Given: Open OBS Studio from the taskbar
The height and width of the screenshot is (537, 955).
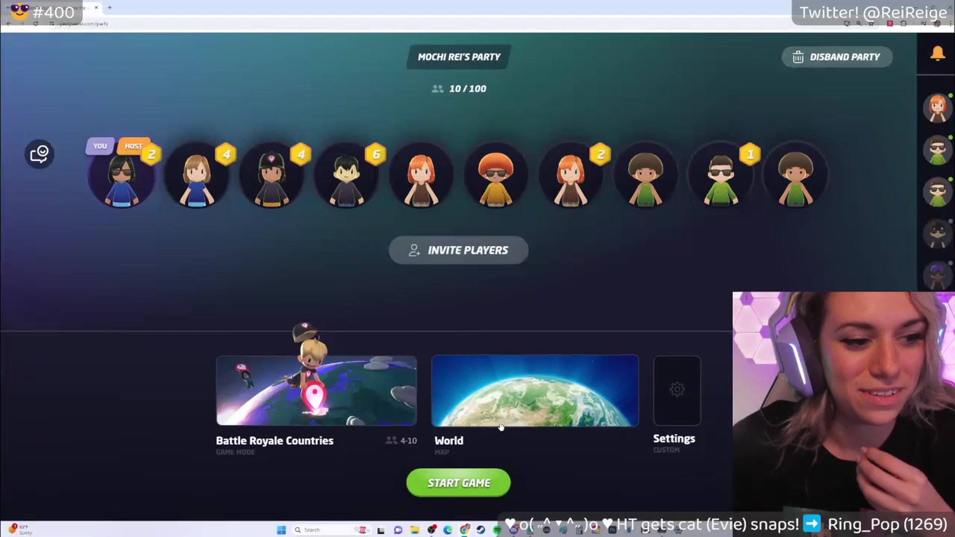Looking at the screenshot, I should click(431, 530).
